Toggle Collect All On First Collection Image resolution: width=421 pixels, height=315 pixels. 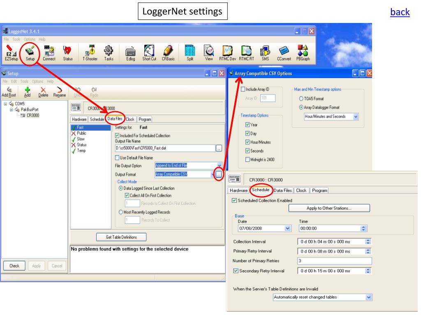[x=127, y=196]
